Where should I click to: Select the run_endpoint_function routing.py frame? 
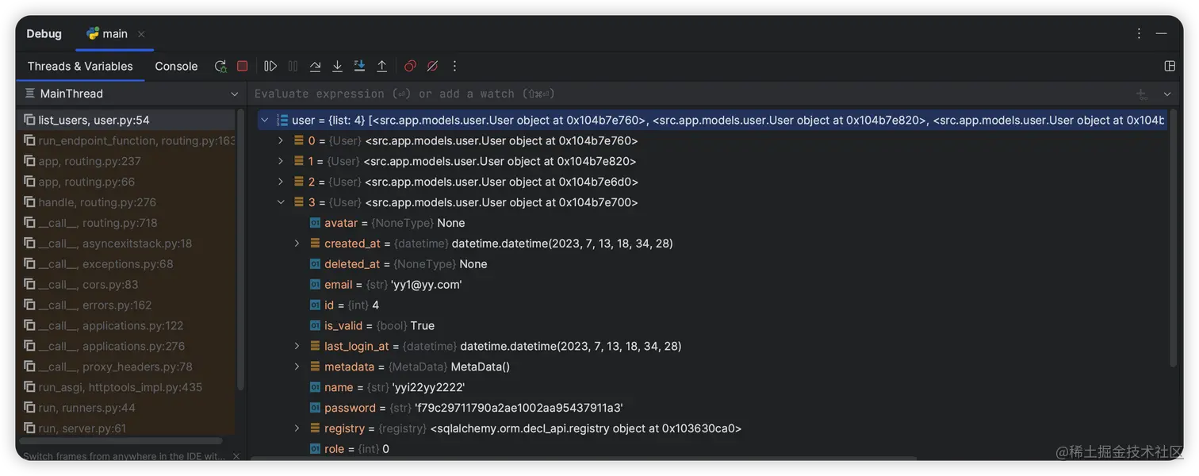[127, 141]
